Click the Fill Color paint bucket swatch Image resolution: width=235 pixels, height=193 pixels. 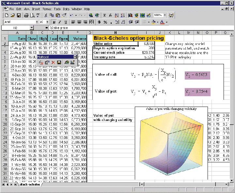click(x=153, y=22)
